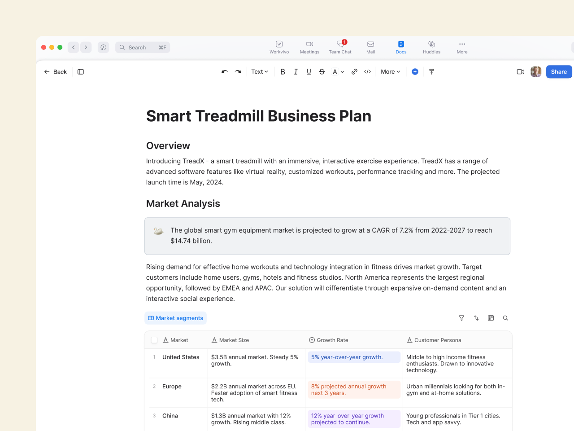This screenshot has width=574, height=431.
Task: Click the undo arrow icon
Action: coord(225,72)
